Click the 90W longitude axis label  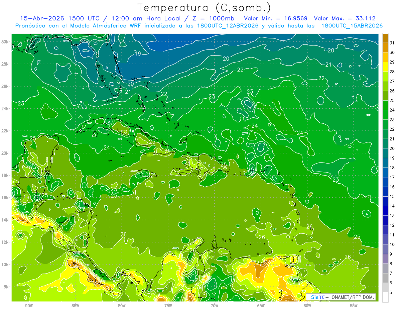[x=29, y=306]
